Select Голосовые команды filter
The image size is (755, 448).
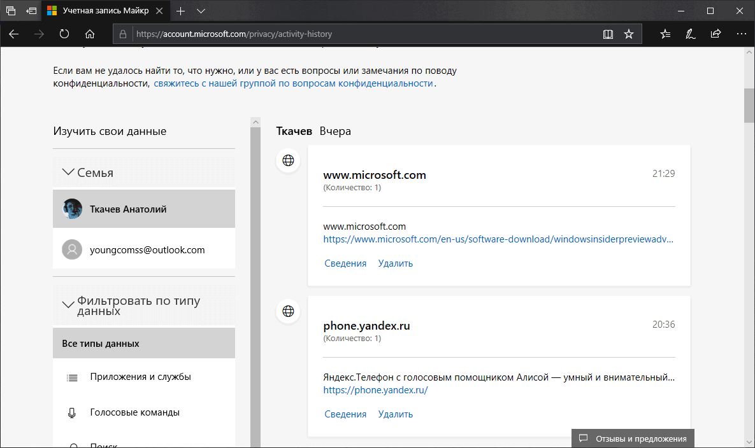point(134,412)
